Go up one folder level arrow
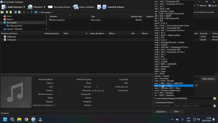 (x=32, y=12)
